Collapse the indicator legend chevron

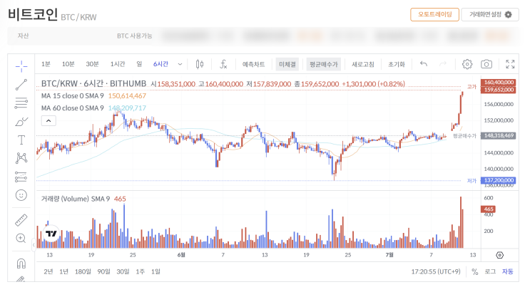pyautogui.click(x=49, y=121)
